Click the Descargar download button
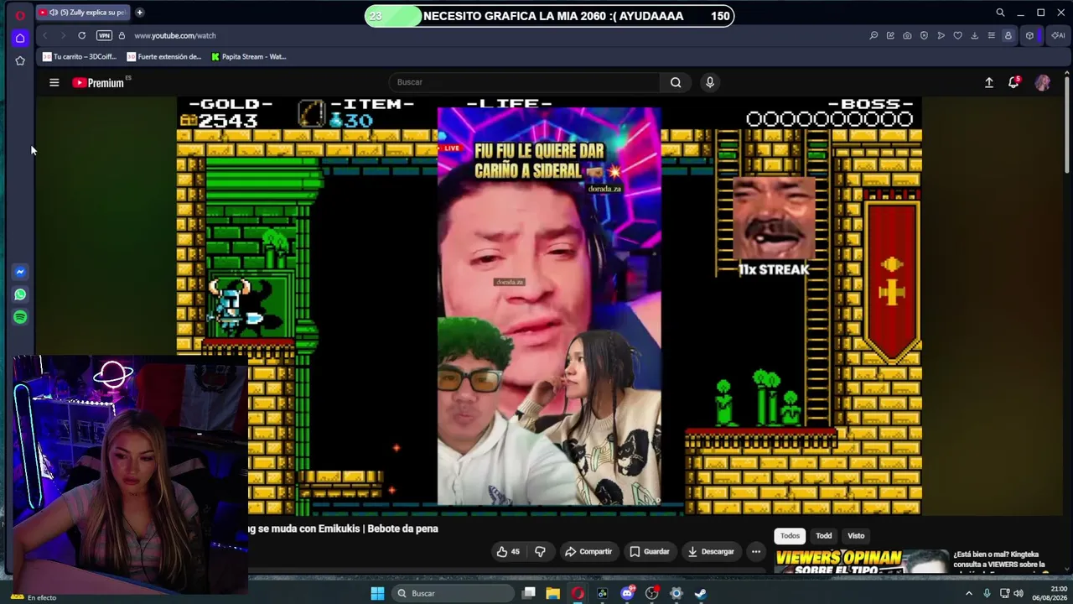The width and height of the screenshot is (1073, 604). click(x=711, y=551)
